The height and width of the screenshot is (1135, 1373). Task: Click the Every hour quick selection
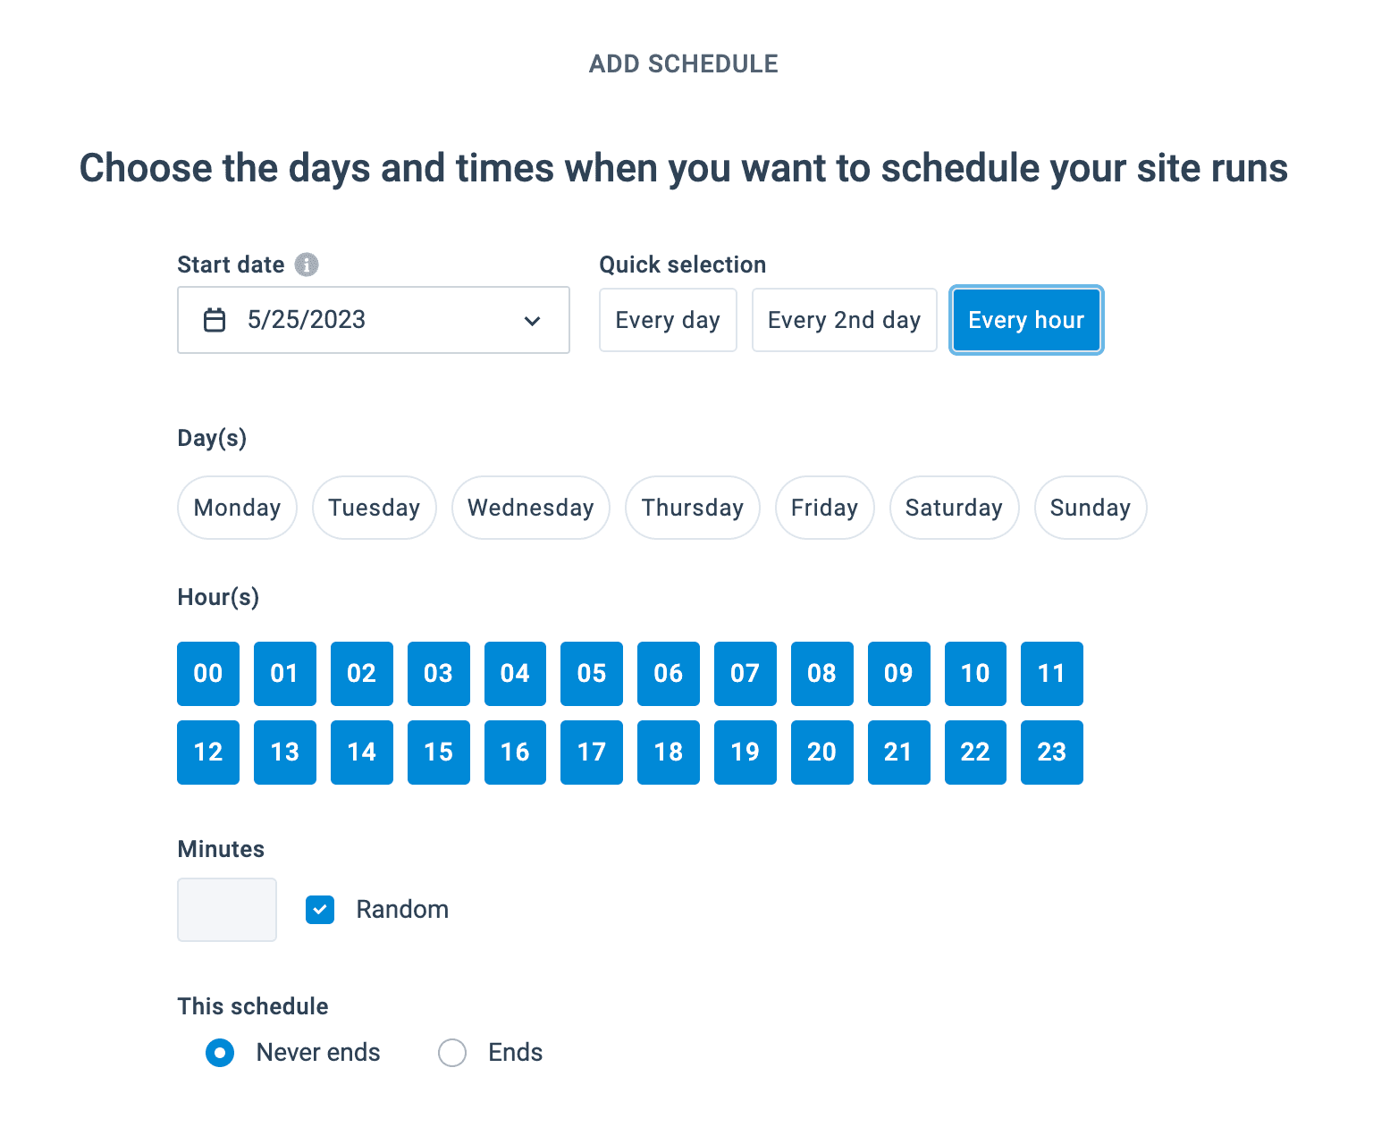[x=1026, y=320]
